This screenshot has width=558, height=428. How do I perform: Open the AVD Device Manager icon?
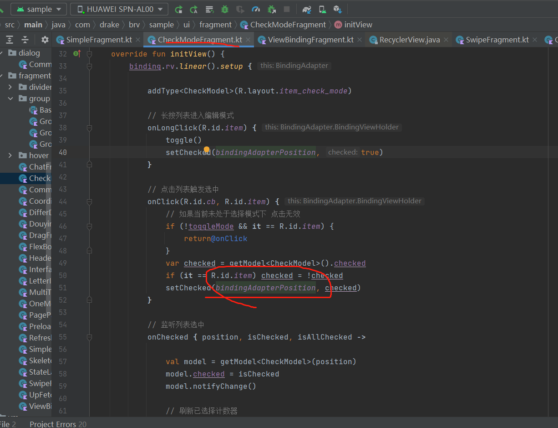pos(322,9)
